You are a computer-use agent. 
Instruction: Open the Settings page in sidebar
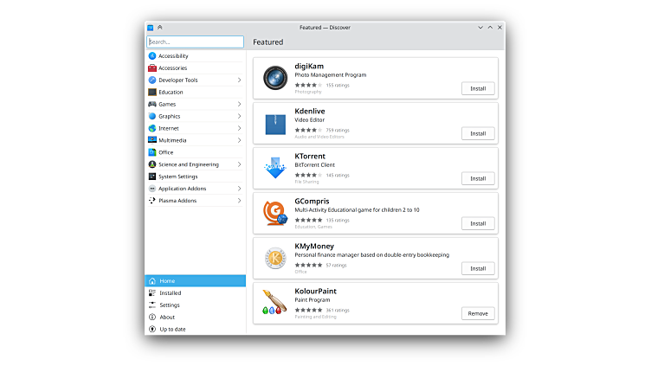pos(170,305)
